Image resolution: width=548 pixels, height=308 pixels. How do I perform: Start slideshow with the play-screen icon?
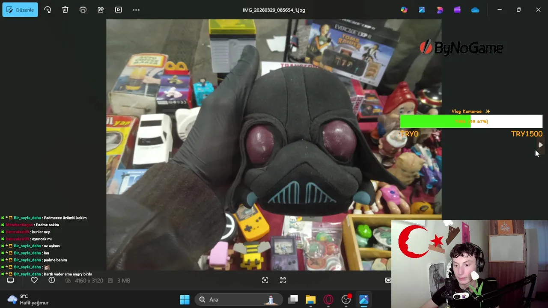pyautogui.click(x=119, y=10)
